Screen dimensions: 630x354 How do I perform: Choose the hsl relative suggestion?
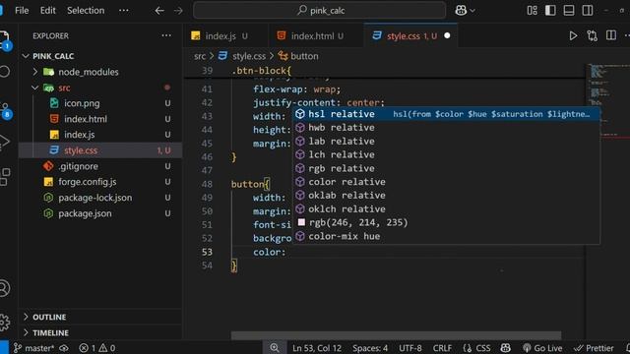446,114
